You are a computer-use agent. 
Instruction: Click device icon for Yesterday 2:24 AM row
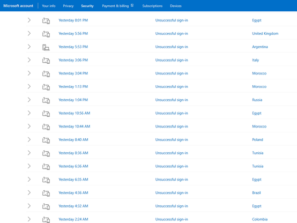pos(46,219)
